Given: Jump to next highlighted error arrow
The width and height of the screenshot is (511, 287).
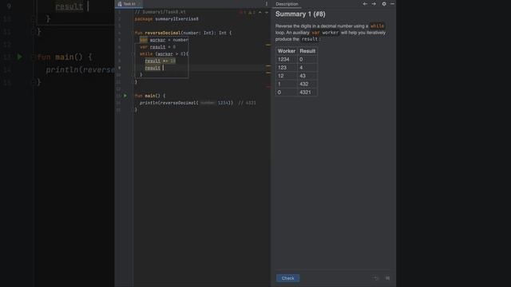Looking at the screenshot, I should pyautogui.click(x=266, y=13).
